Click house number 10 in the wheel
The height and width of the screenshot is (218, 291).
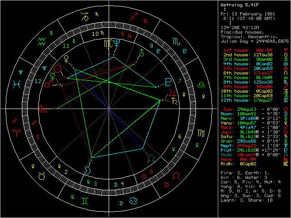[95, 34]
